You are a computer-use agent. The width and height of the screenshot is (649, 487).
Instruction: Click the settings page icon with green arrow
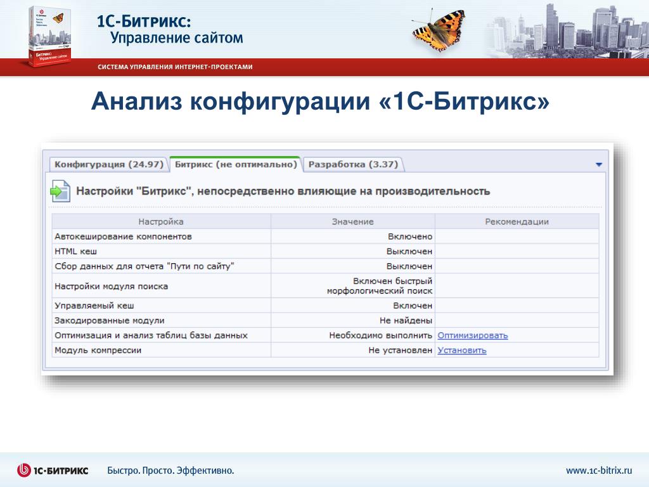(x=60, y=191)
